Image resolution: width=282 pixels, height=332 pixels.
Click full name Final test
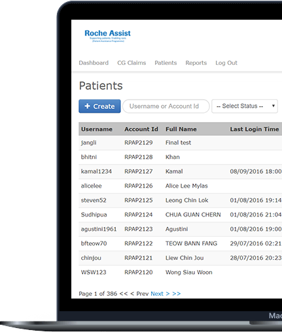coord(178,143)
